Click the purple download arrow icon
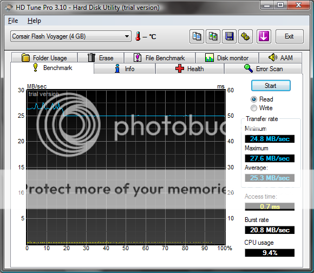This screenshot has height=273, width=314. 264,36
